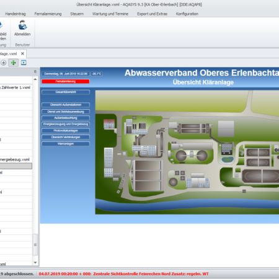Viewport: 279px width, 279px height.
Task: Click 'abgeschlossen.' status bar text
Action: [19, 274]
